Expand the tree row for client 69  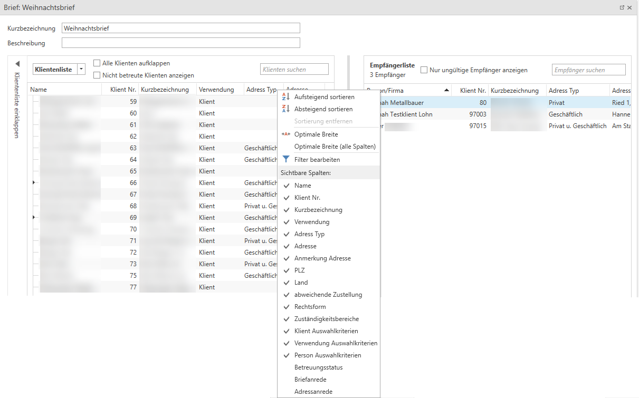pos(34,218)
